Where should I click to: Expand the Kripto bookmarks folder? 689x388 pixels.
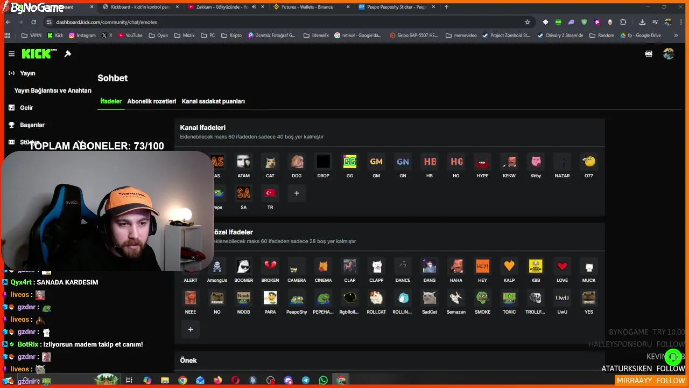point(231,36)
